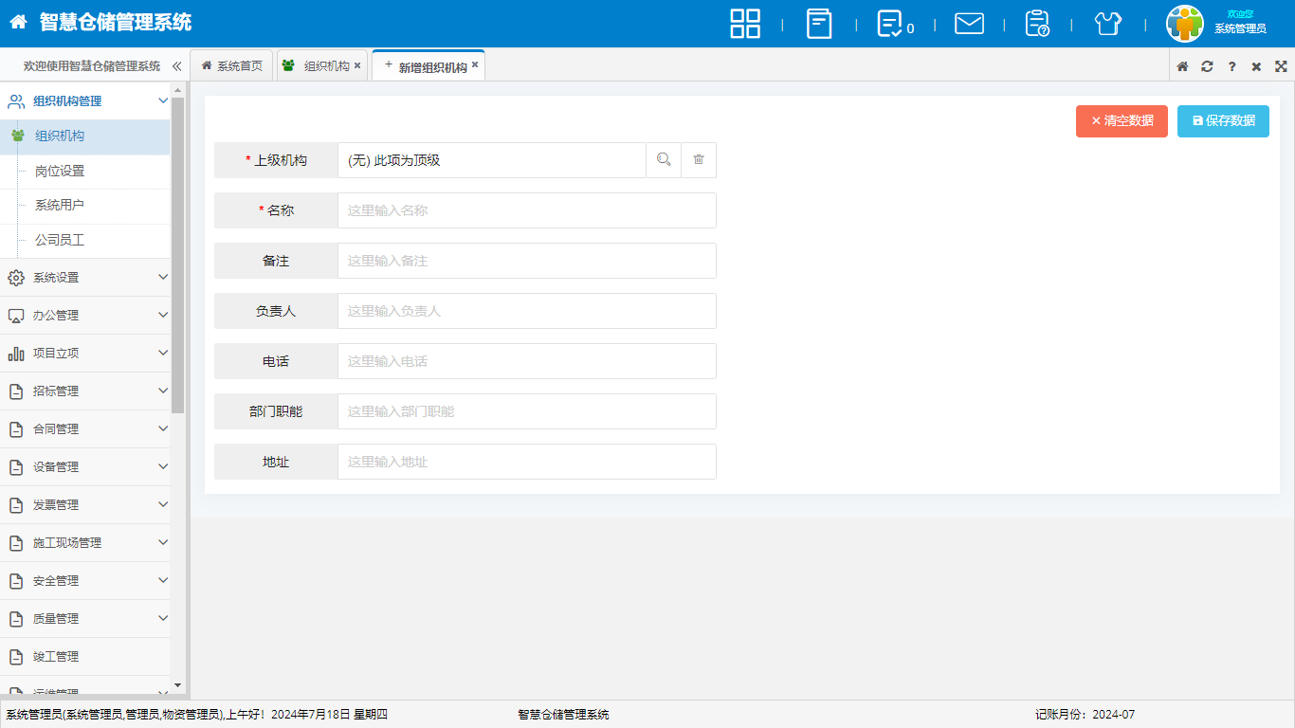Open the mail envelope icon
This screenshot has width=1295, height=728.
point(969,24)
